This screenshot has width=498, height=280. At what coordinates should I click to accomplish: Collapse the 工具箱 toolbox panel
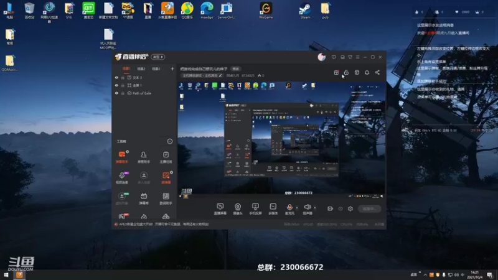[170, 141]
